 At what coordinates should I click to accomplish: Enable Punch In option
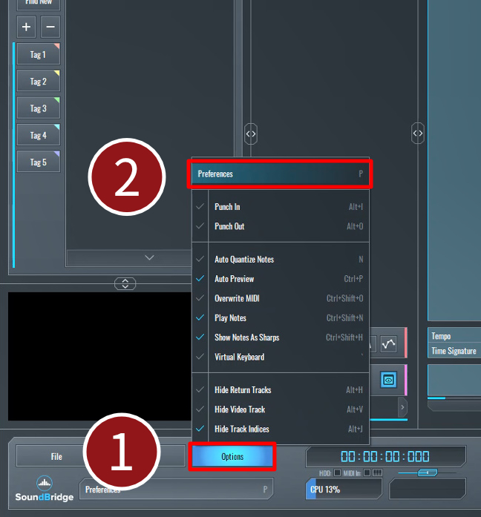227,207
